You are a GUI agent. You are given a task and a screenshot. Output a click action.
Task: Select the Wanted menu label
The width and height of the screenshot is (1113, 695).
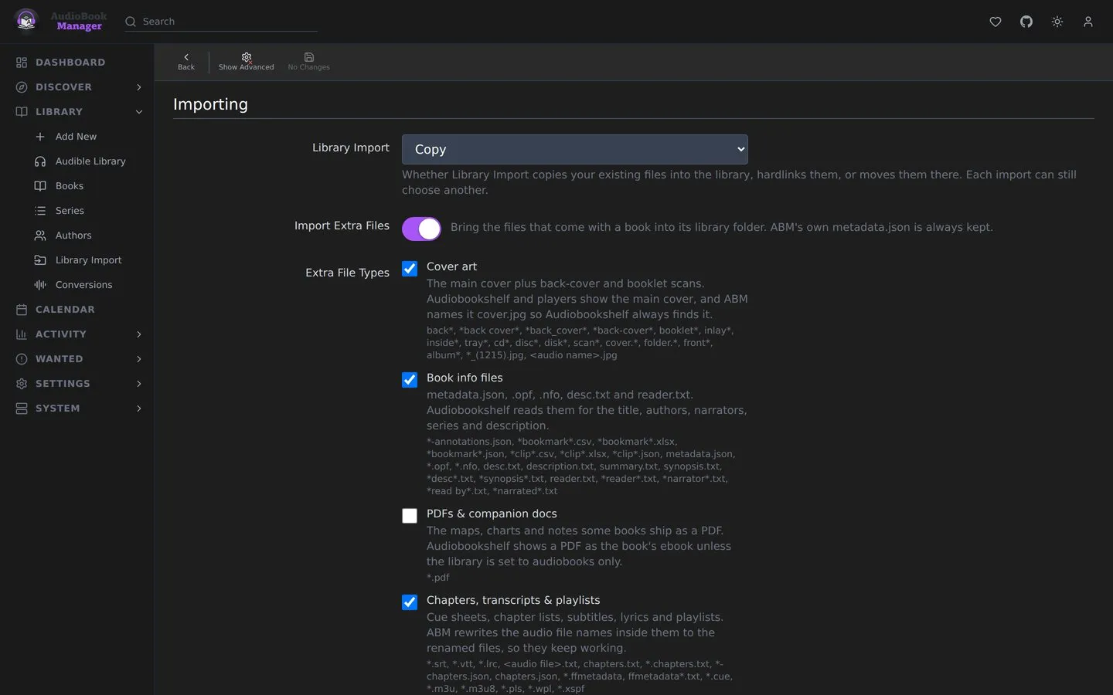[x=60, y=359]
